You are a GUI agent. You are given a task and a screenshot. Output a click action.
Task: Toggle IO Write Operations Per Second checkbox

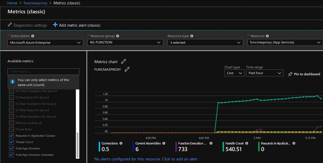pyautogui.click(x=11, y=116)
